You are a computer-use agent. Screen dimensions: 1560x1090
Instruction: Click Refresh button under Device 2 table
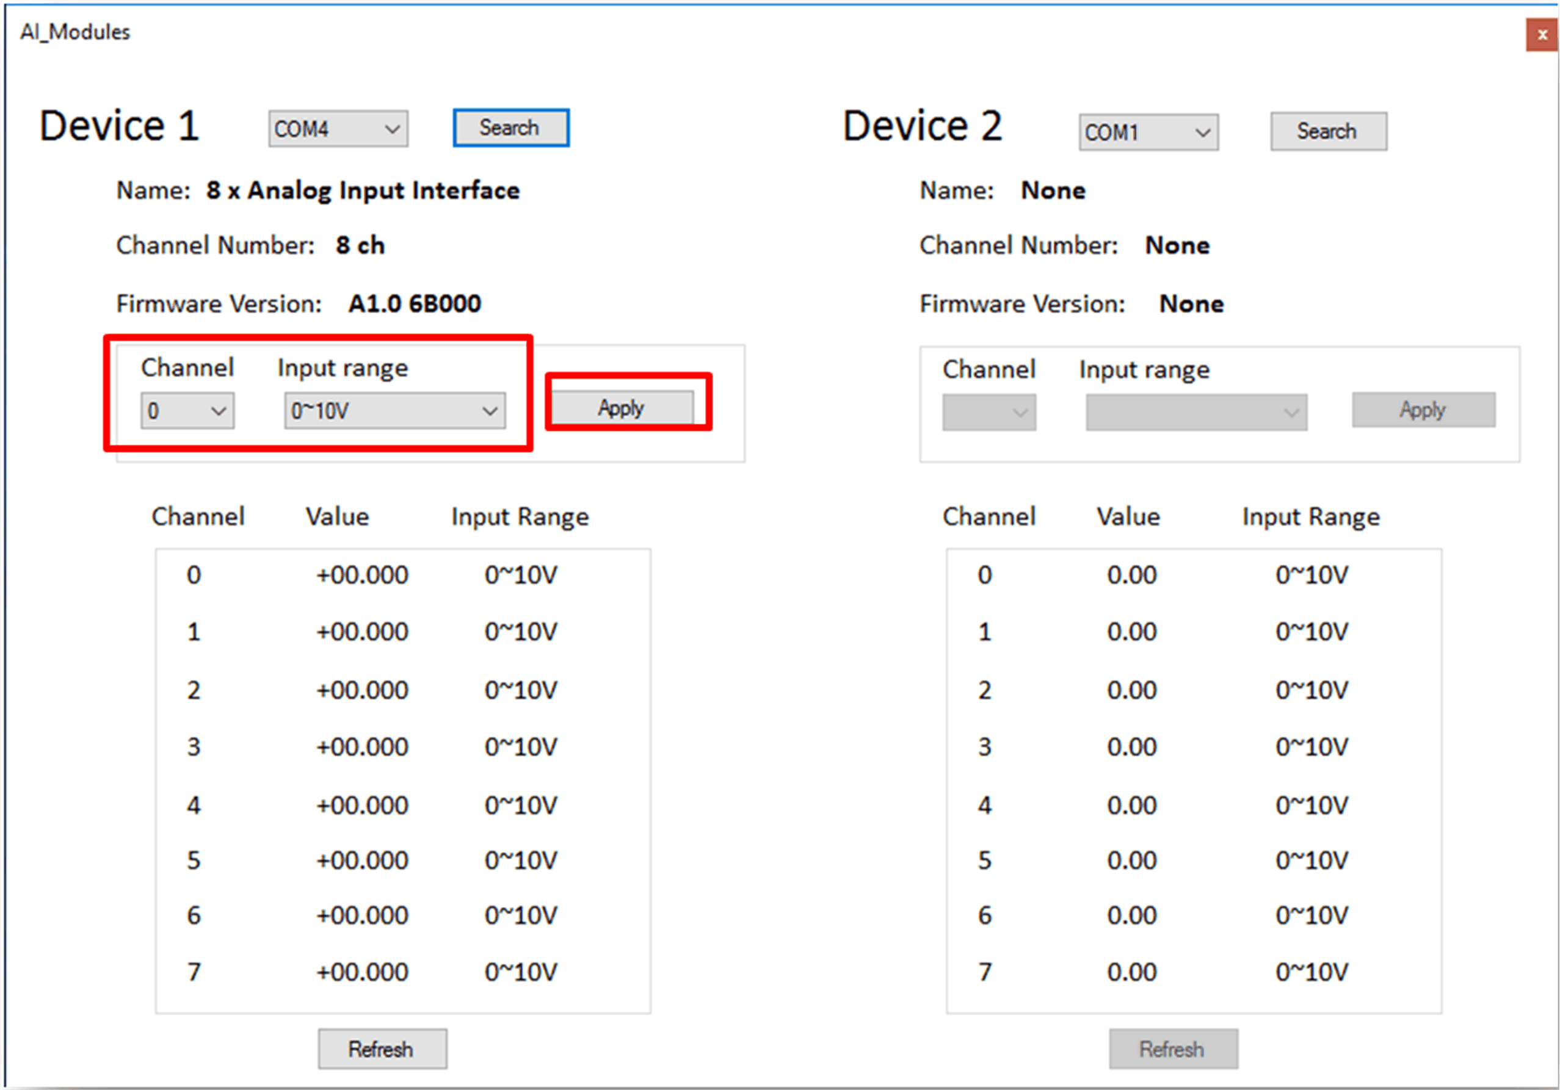pyautogui.click(x=1173, y=1049)
